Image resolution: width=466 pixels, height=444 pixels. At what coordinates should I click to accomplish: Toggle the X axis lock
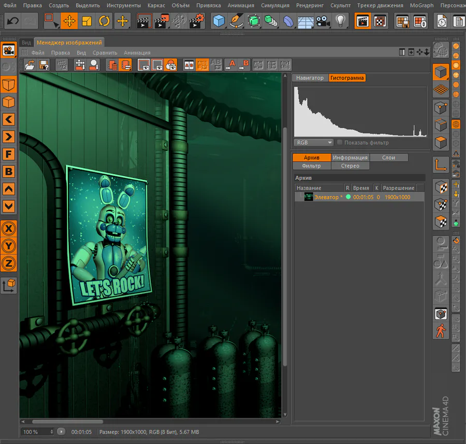coord(9,229)
